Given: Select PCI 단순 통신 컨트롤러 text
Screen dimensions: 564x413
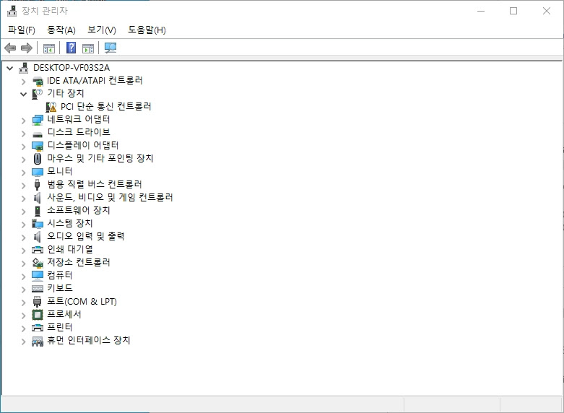Looking at the screenshot, I should (x=105, y=106).
